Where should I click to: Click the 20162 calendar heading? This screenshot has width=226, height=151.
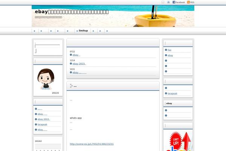(x=38, y=141)
